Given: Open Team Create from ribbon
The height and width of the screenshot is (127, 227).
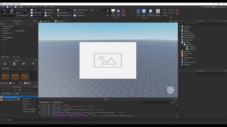Looking at the screenshot, I should point(79,13).
